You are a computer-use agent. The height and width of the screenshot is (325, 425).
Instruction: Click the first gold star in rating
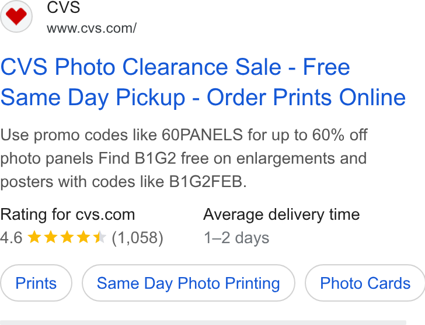point(34,237)
